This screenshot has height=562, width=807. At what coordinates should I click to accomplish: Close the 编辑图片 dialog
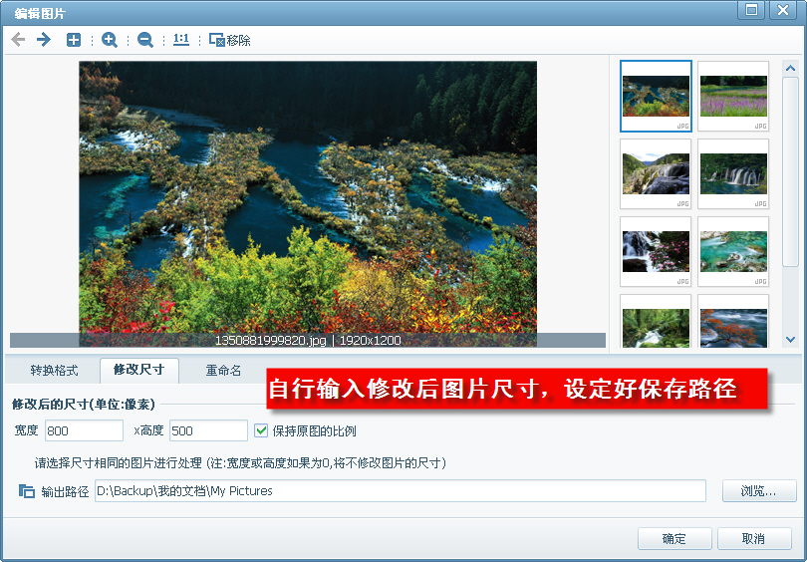click(783, 10)
